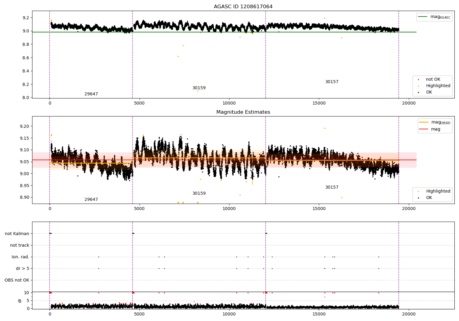Image resolution: width=459 pixels, height=321 pixels.
Task: Click orange outlier at 8.90 in Magnitude Estimates
Action: (341, 197)
